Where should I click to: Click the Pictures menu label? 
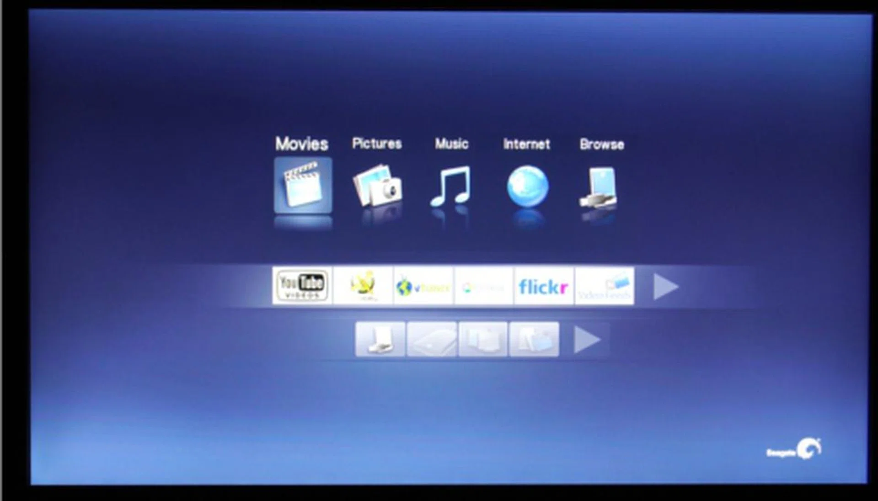tap(377, 144)
